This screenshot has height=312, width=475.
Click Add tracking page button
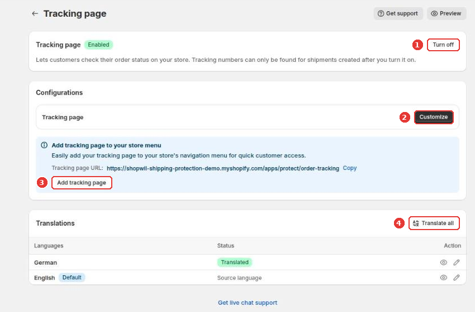[x=82, y=183]
